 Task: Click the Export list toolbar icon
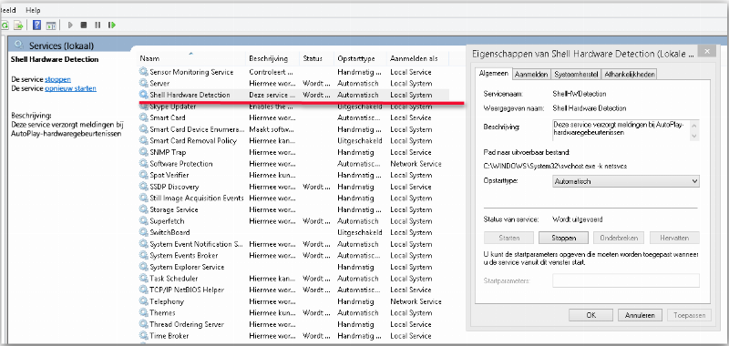click(x=18, y=25)
